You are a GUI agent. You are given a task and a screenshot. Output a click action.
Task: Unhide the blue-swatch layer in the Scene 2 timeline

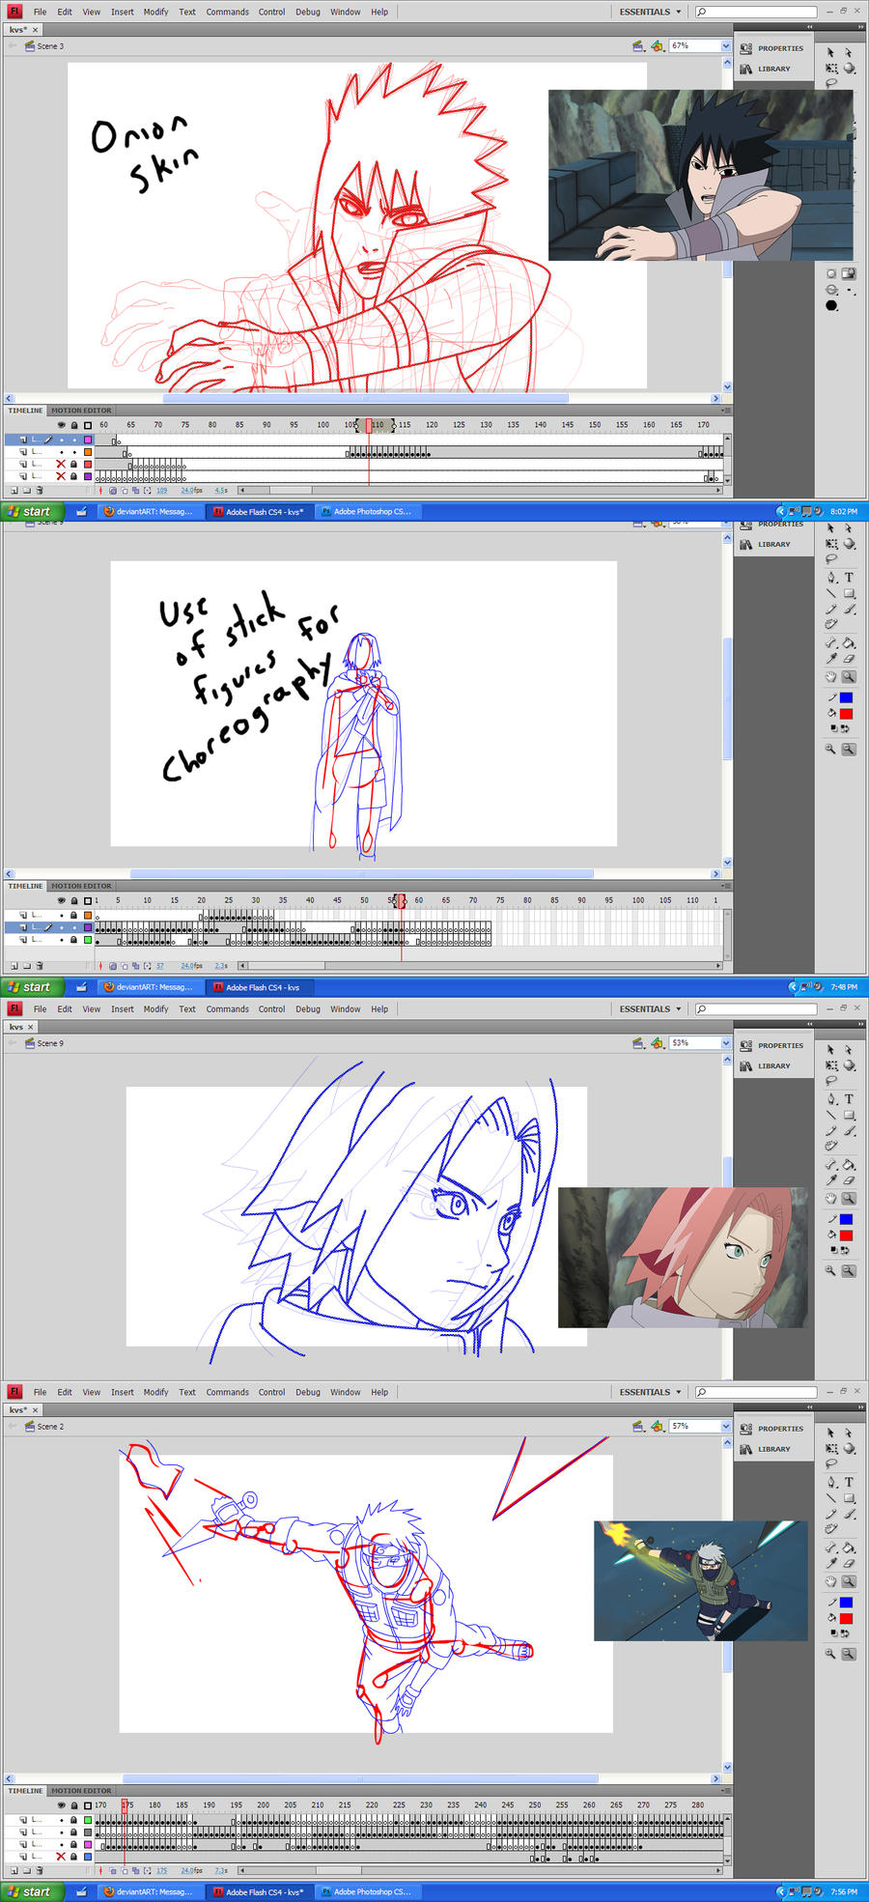click(x=61, y=1857)
